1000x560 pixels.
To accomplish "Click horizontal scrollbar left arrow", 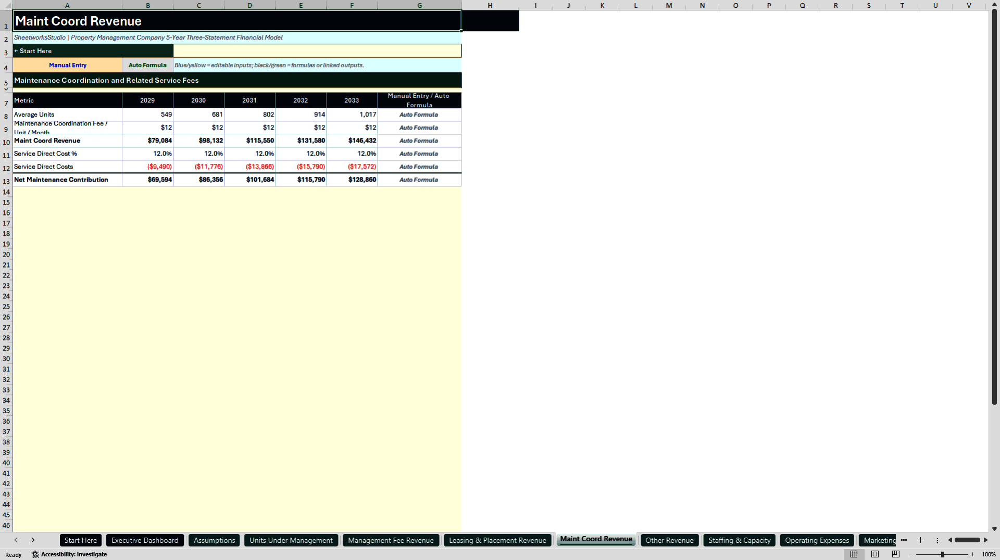I will 950,540.
